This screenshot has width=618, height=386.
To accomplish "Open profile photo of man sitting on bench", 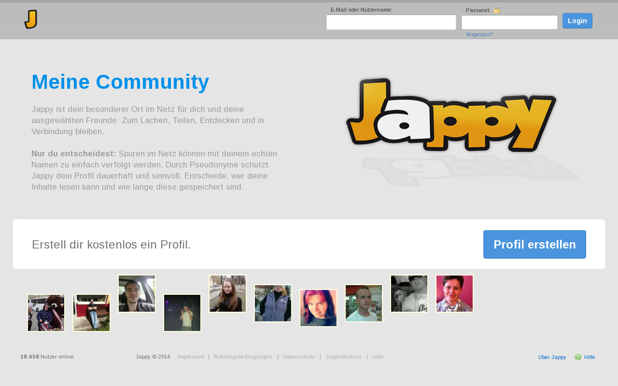I will click(x=91, y=313).
